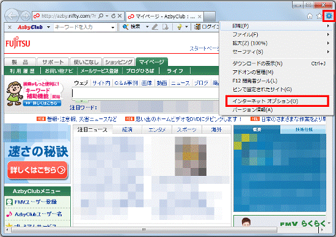The image size is (336, 237).
Task: Click the address bar URL field
Action: [x=68, y=16]
